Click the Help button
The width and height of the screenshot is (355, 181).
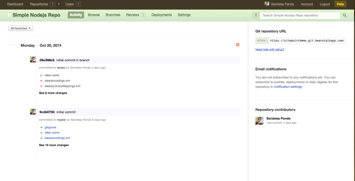pos(340,4)
